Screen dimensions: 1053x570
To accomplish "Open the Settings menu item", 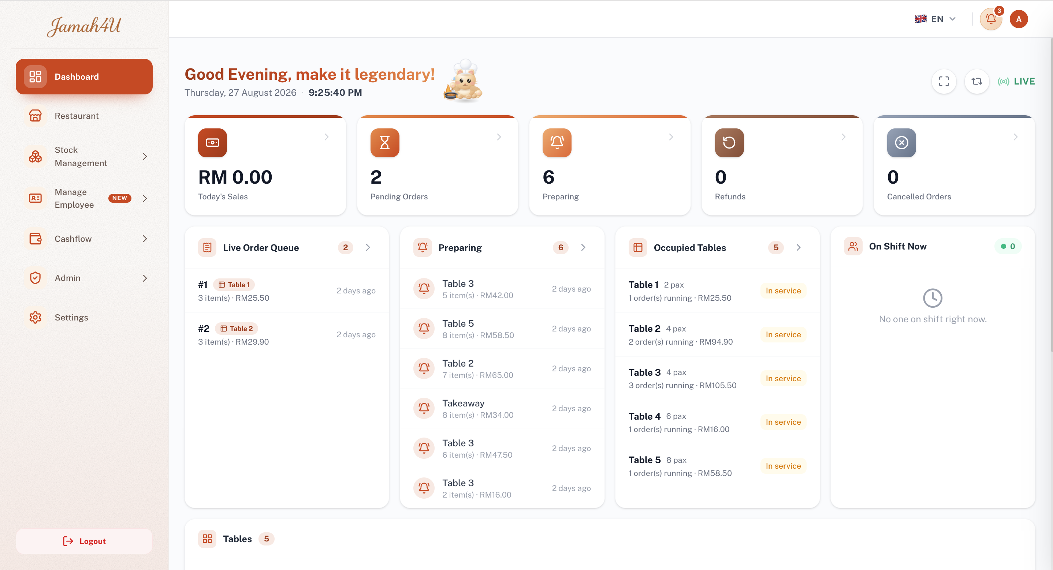I will [x=84, y=318].
